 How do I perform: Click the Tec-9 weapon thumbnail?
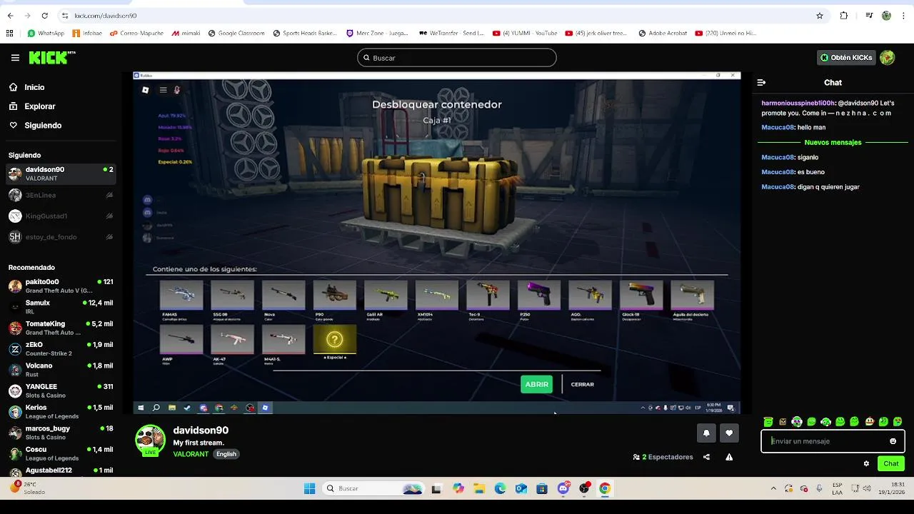488,296
